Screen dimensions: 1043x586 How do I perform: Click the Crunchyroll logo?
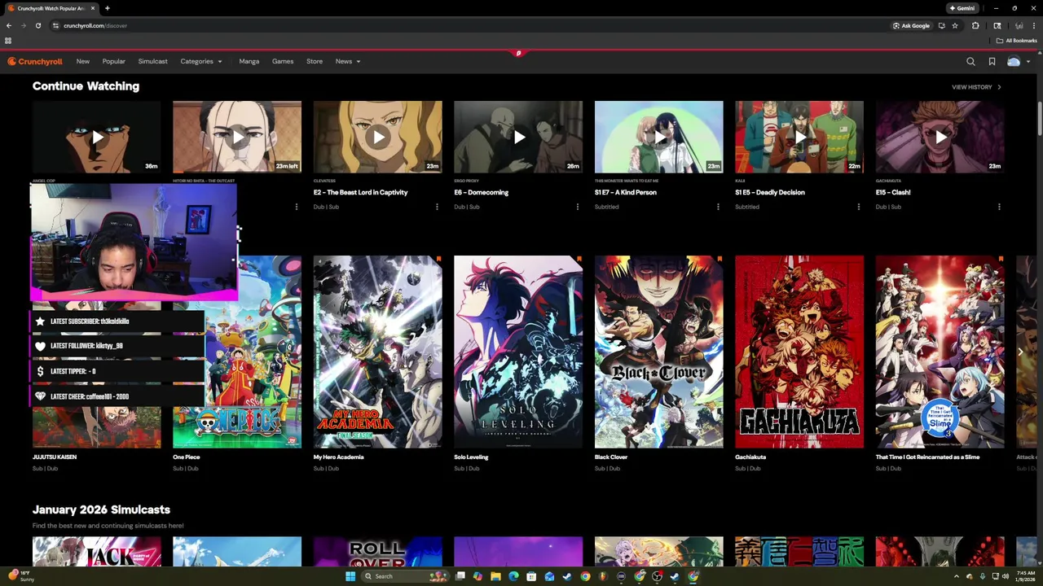click(35, 61)
